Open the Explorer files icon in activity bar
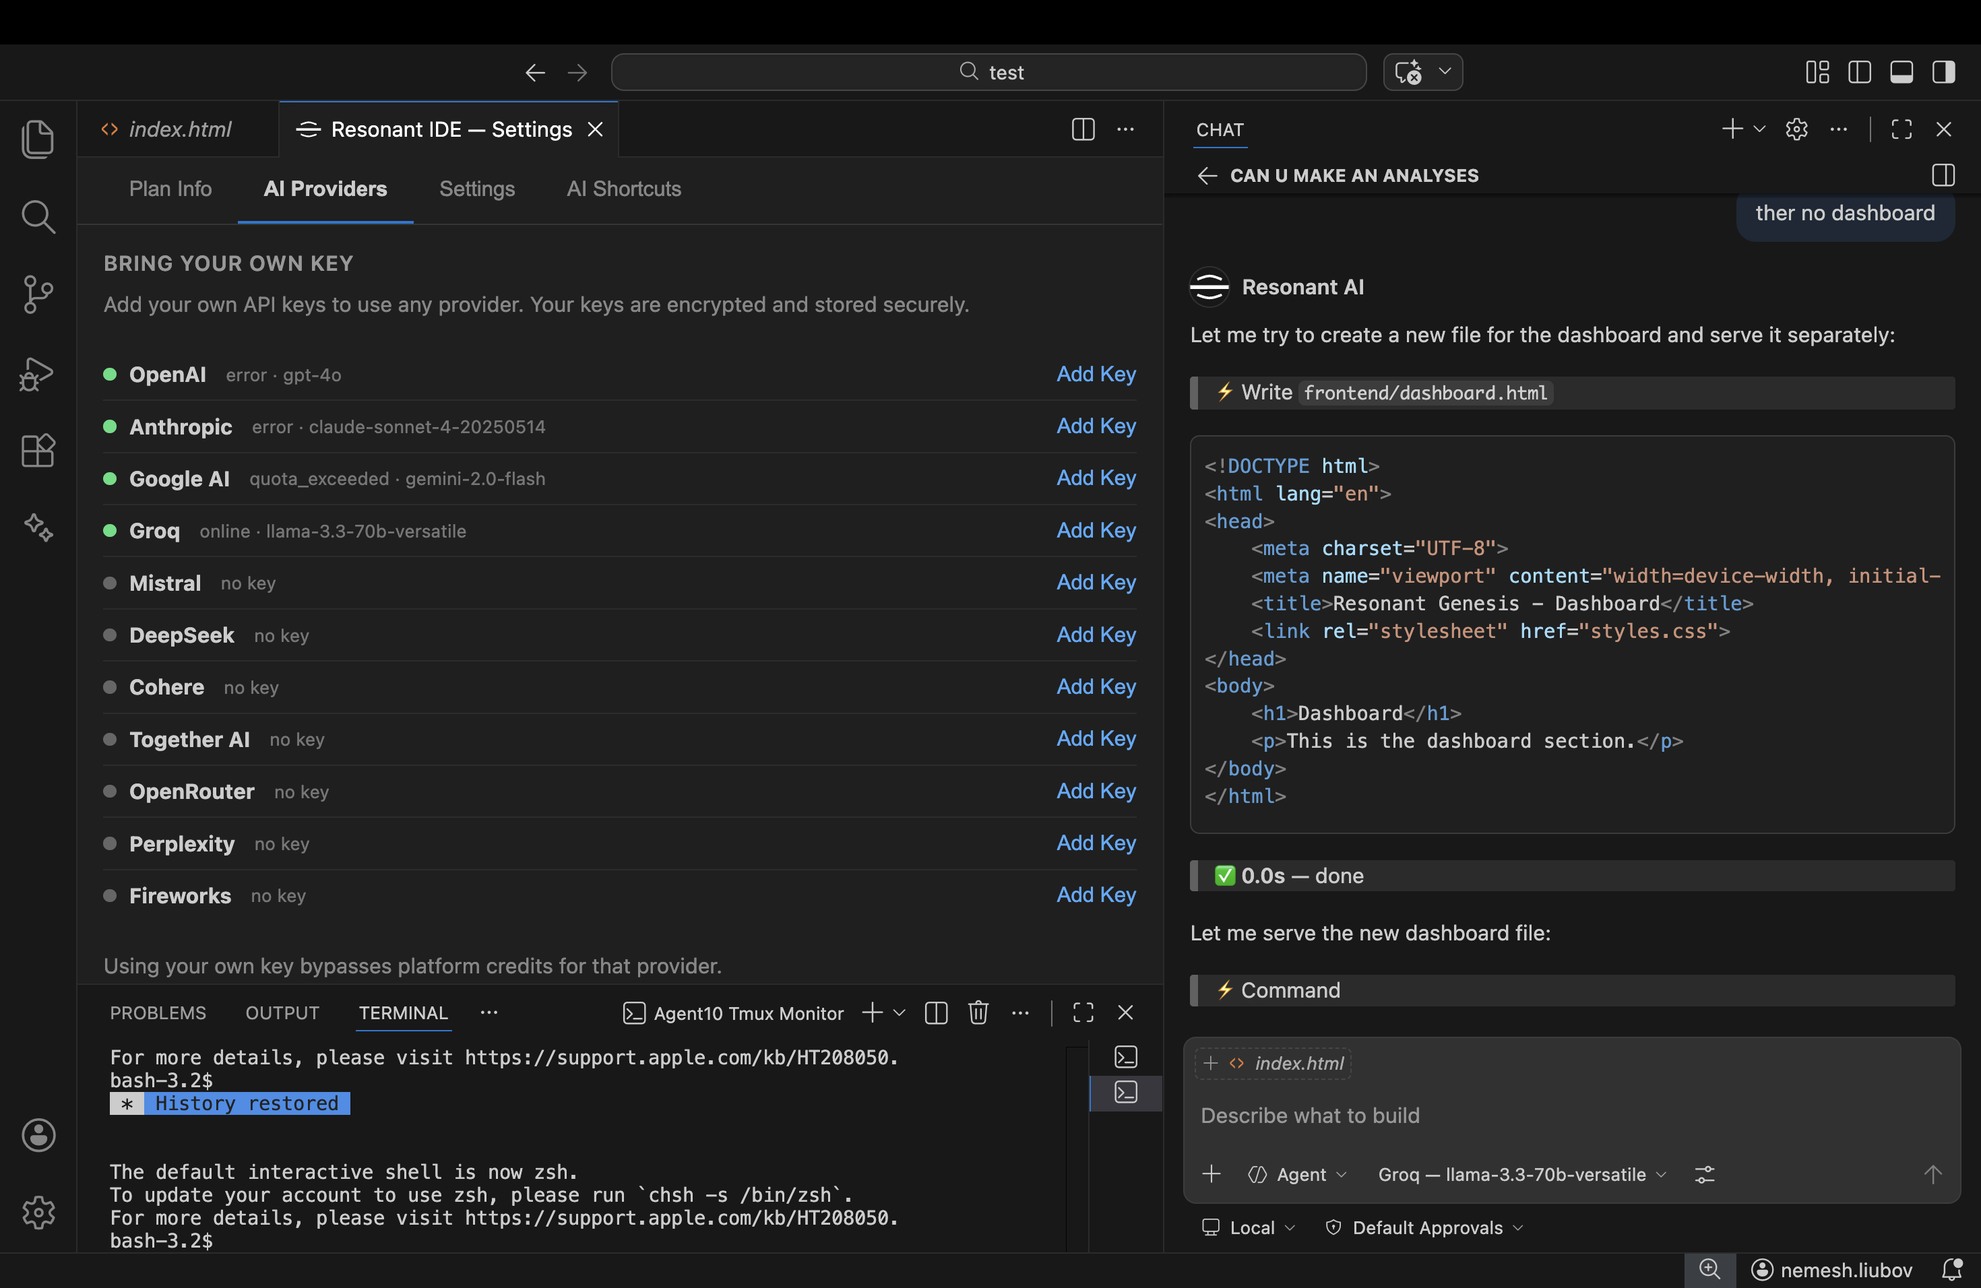The image size is (1981, 1288). point(38,138)
